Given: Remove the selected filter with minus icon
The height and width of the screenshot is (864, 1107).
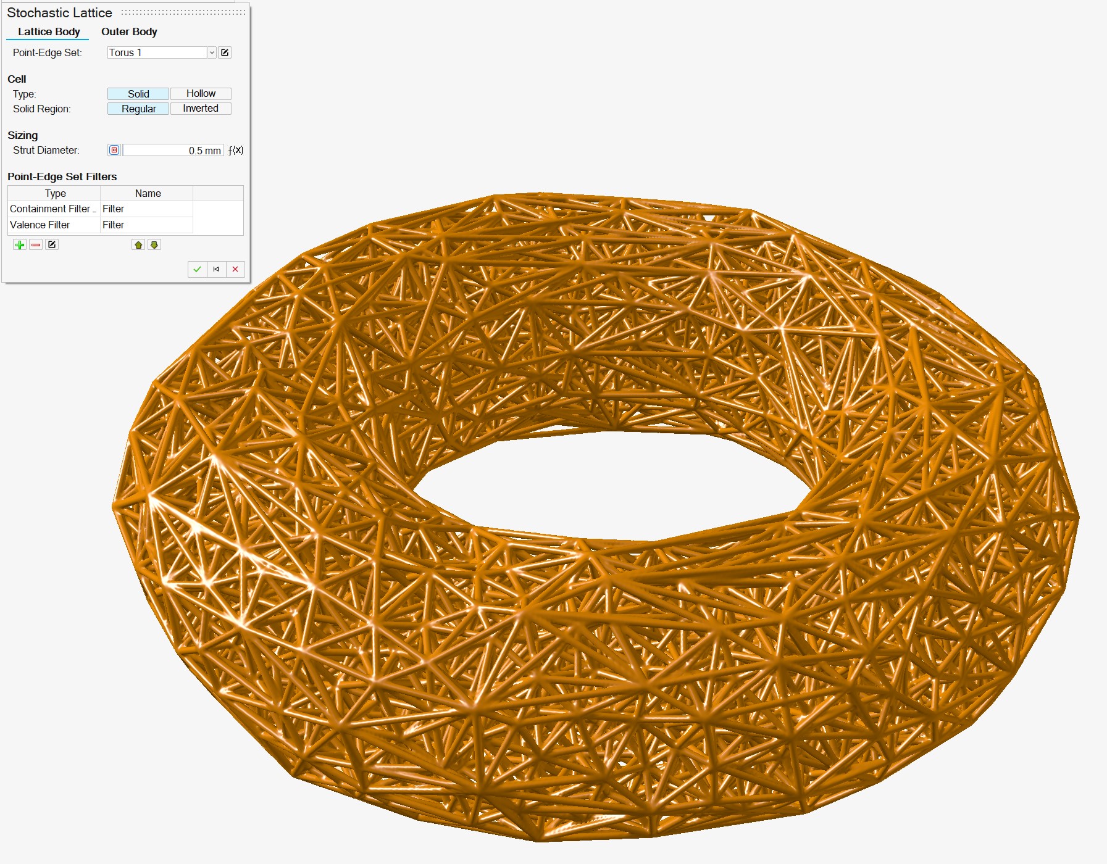Looking at the screenshot, I should (x=36, y=245).
